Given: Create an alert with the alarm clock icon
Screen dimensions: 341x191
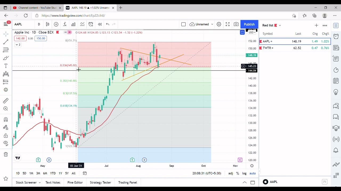Looking at the screenshot, I should [x=91, y=24].
